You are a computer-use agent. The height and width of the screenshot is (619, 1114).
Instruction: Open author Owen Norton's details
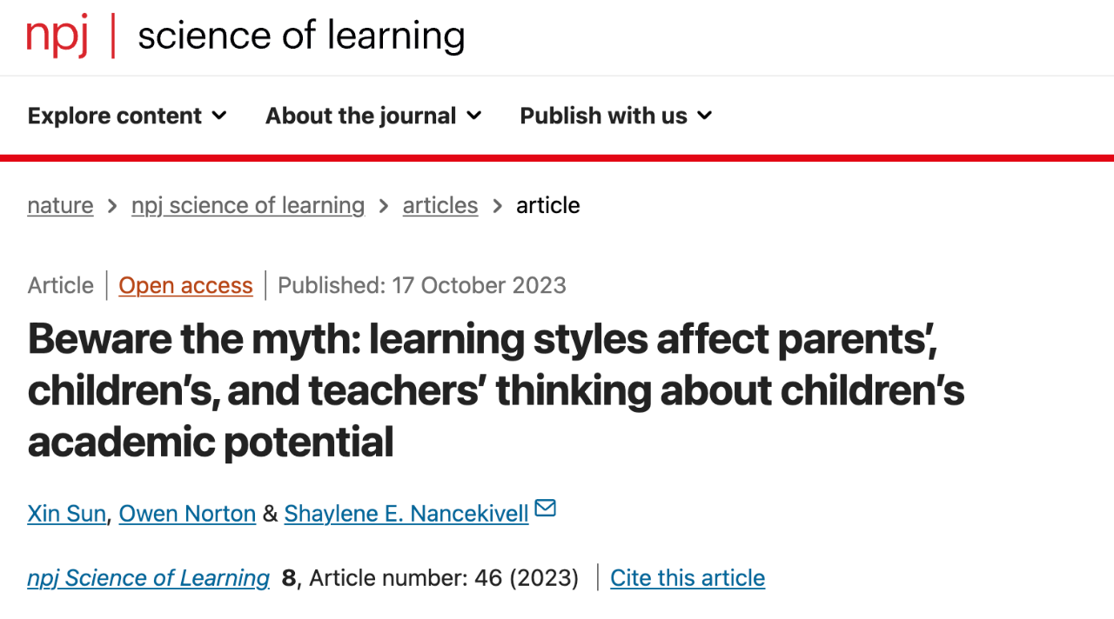coord(187,514)
